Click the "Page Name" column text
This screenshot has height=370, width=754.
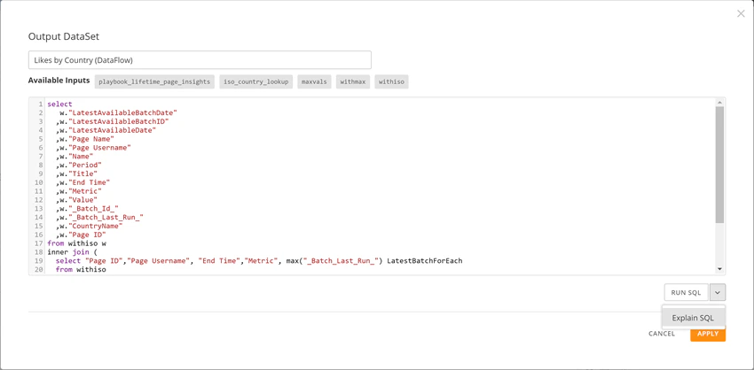point(91,139)
